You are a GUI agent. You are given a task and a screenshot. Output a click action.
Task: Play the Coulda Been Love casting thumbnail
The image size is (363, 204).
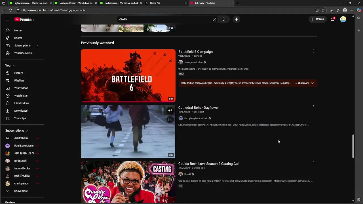click(x=128, y=182)
